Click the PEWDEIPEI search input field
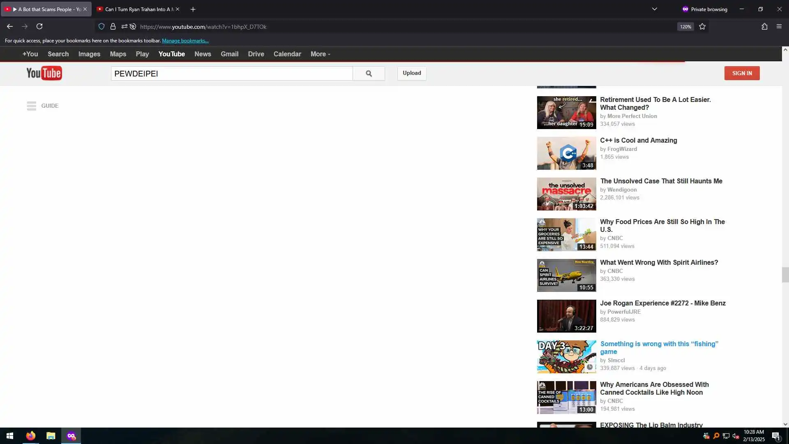789x444 pixels. [x=231, y=74]
